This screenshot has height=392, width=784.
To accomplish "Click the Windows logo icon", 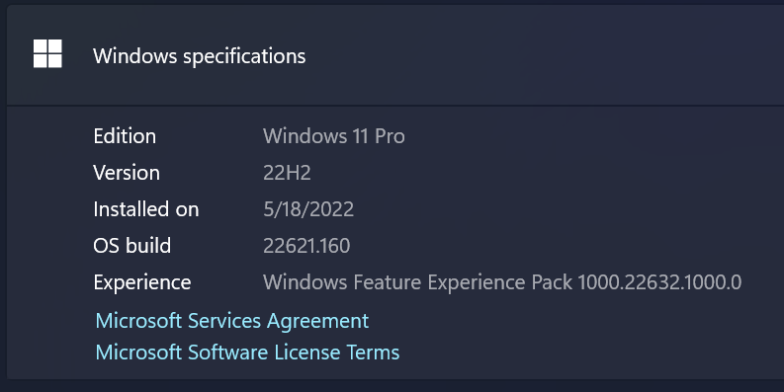I will (47, 53).
